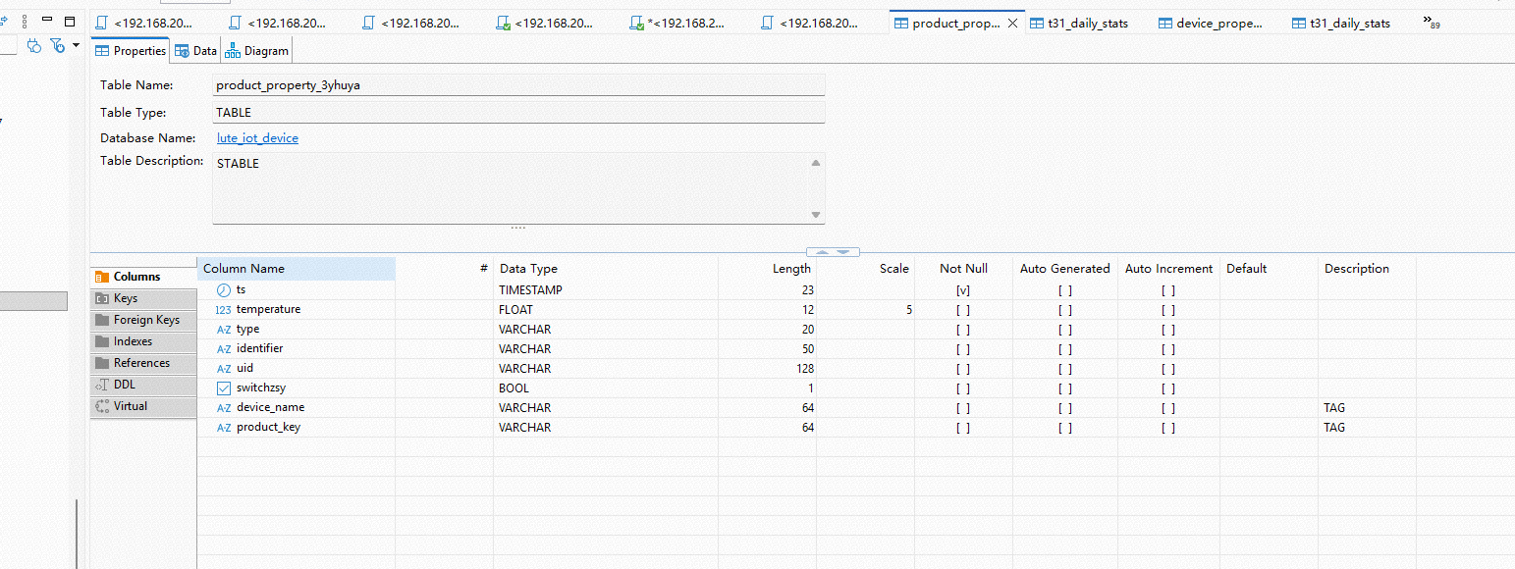Toggle Auto Generated checkbox for temperature row

(1064, 310)
